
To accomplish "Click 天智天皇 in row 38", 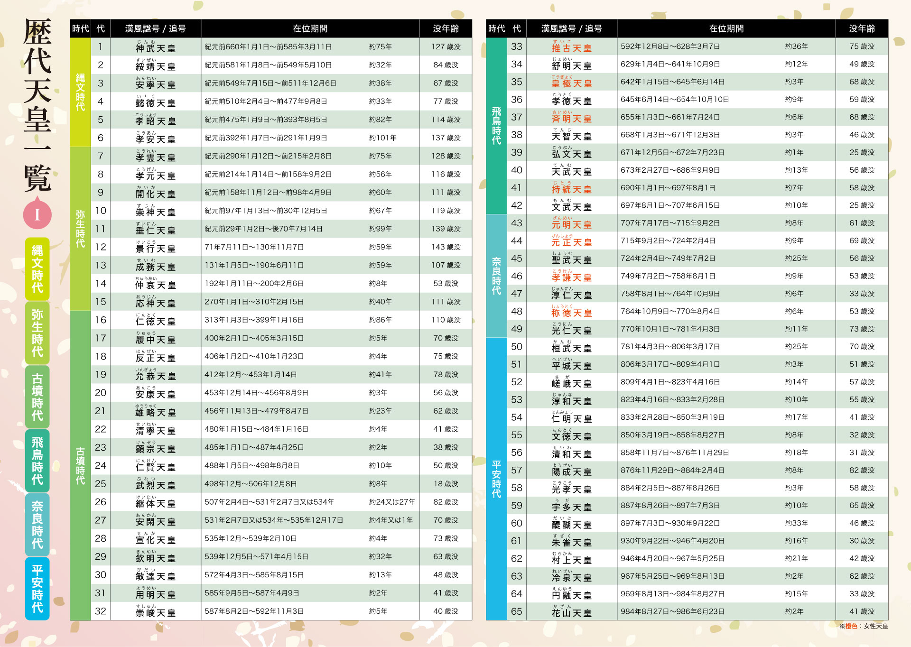I will coord(572,137).
